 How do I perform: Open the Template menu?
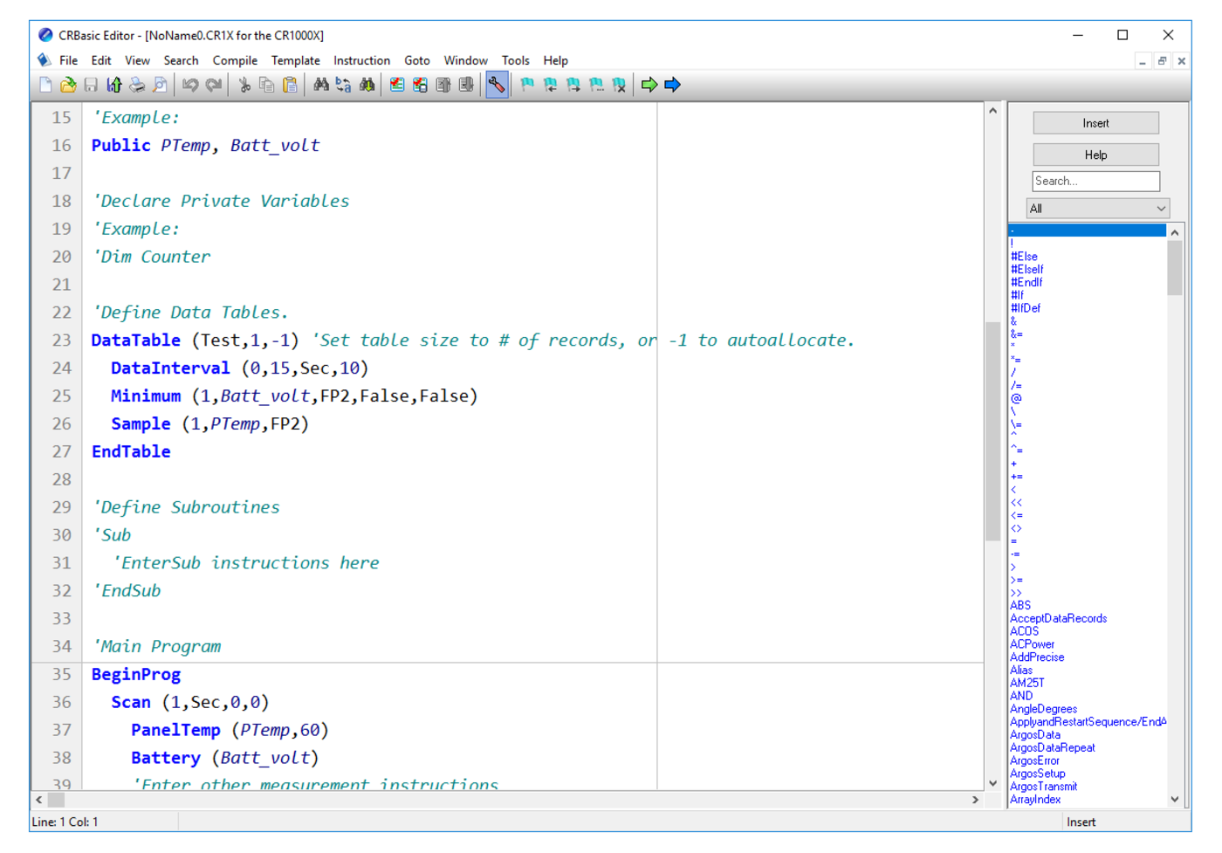(295, 60)
